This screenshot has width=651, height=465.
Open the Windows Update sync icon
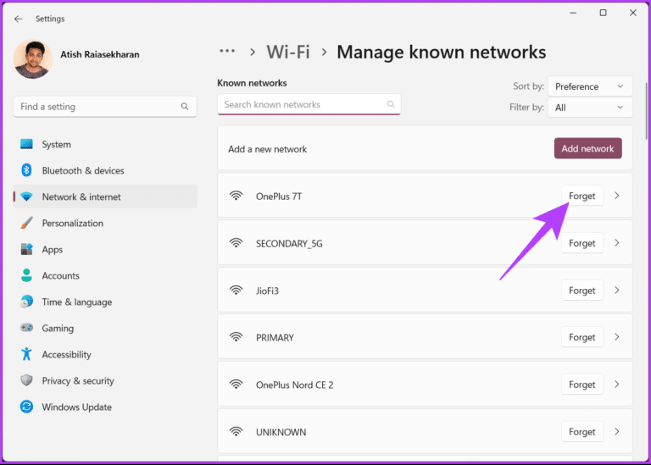[x=26, y=407]
